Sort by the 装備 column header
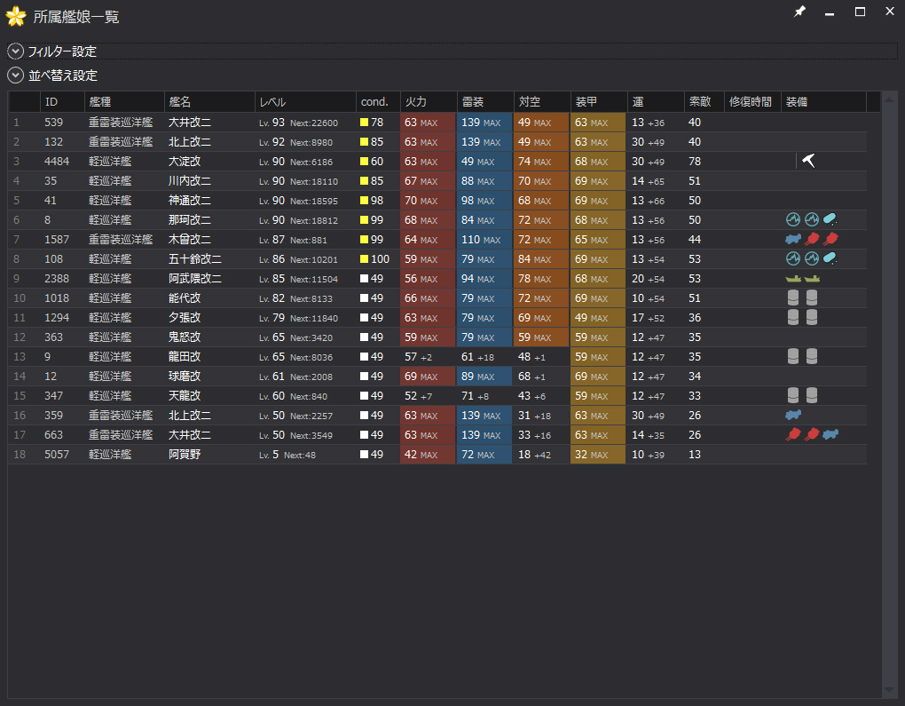Screen dimensions: 905x706 (823, 102)
